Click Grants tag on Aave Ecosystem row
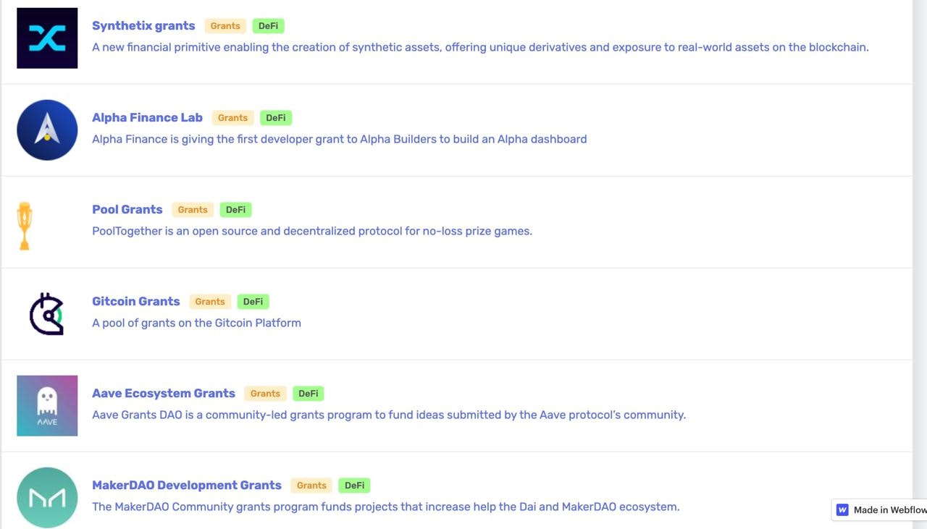Screen dimensions: 927x529 point(265,394)
